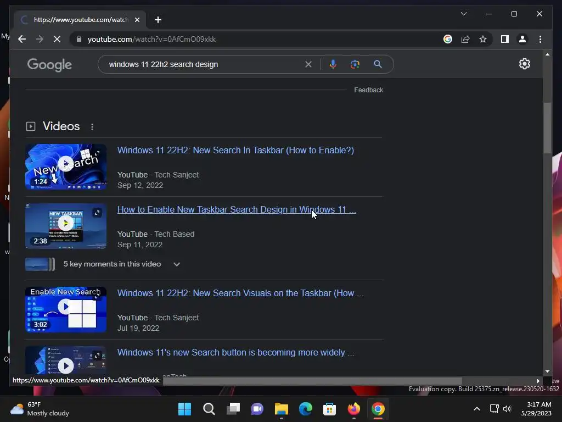Open taskbar Search
Image resolution: width=562 pixels, height=422 pixels.
tap(209, 409)
